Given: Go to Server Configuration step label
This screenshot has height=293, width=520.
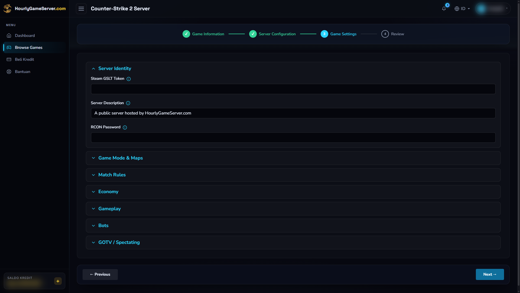Looking at the screenshot, I should click(277, 34).
